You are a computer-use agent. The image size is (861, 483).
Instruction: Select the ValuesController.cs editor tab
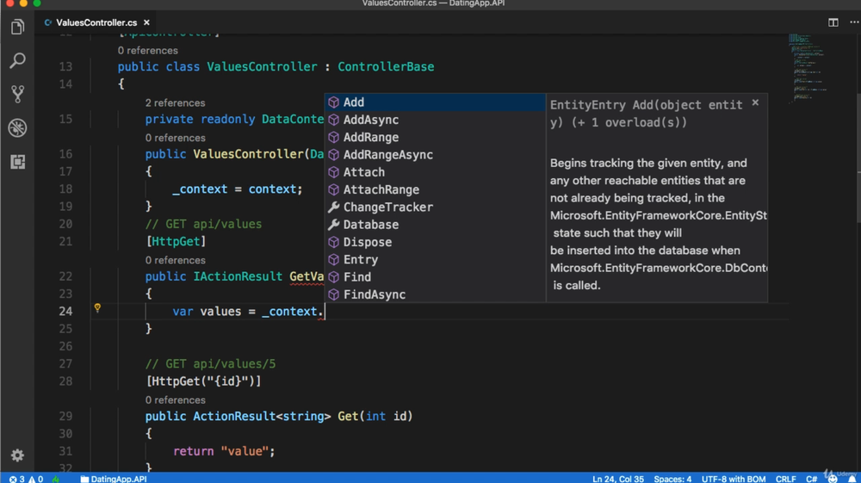[96, 22]
